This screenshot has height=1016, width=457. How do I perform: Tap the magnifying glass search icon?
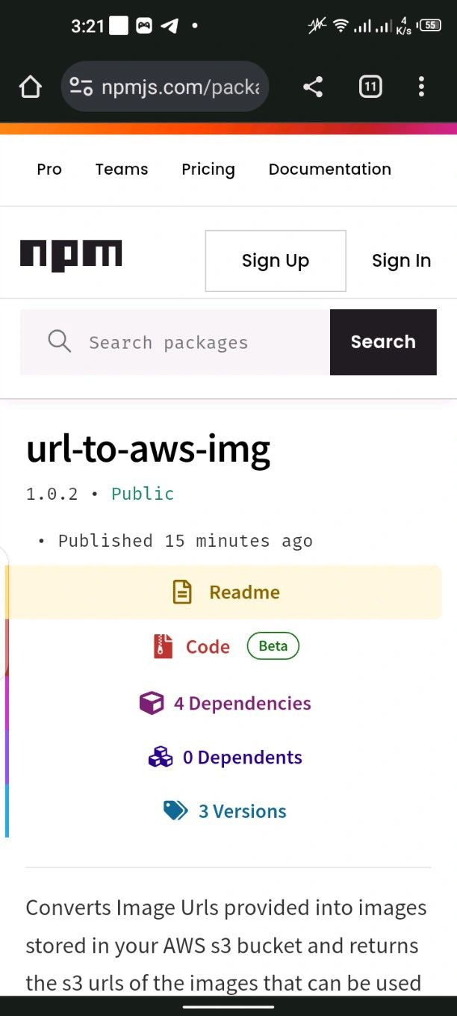60,341
